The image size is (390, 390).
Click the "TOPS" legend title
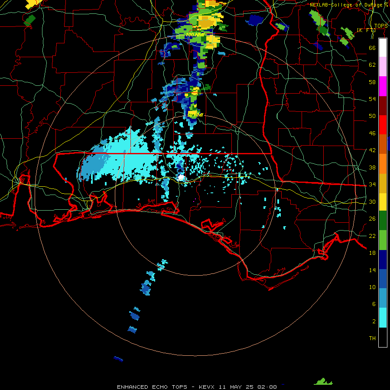click(x=381, y=26)
